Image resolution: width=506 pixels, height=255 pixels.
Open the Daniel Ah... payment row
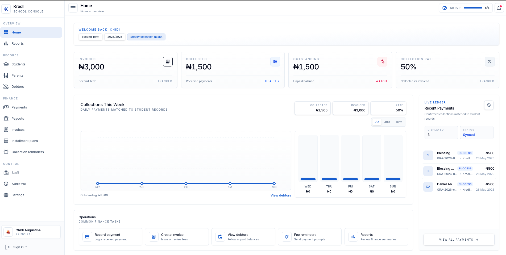click(459, 187)
